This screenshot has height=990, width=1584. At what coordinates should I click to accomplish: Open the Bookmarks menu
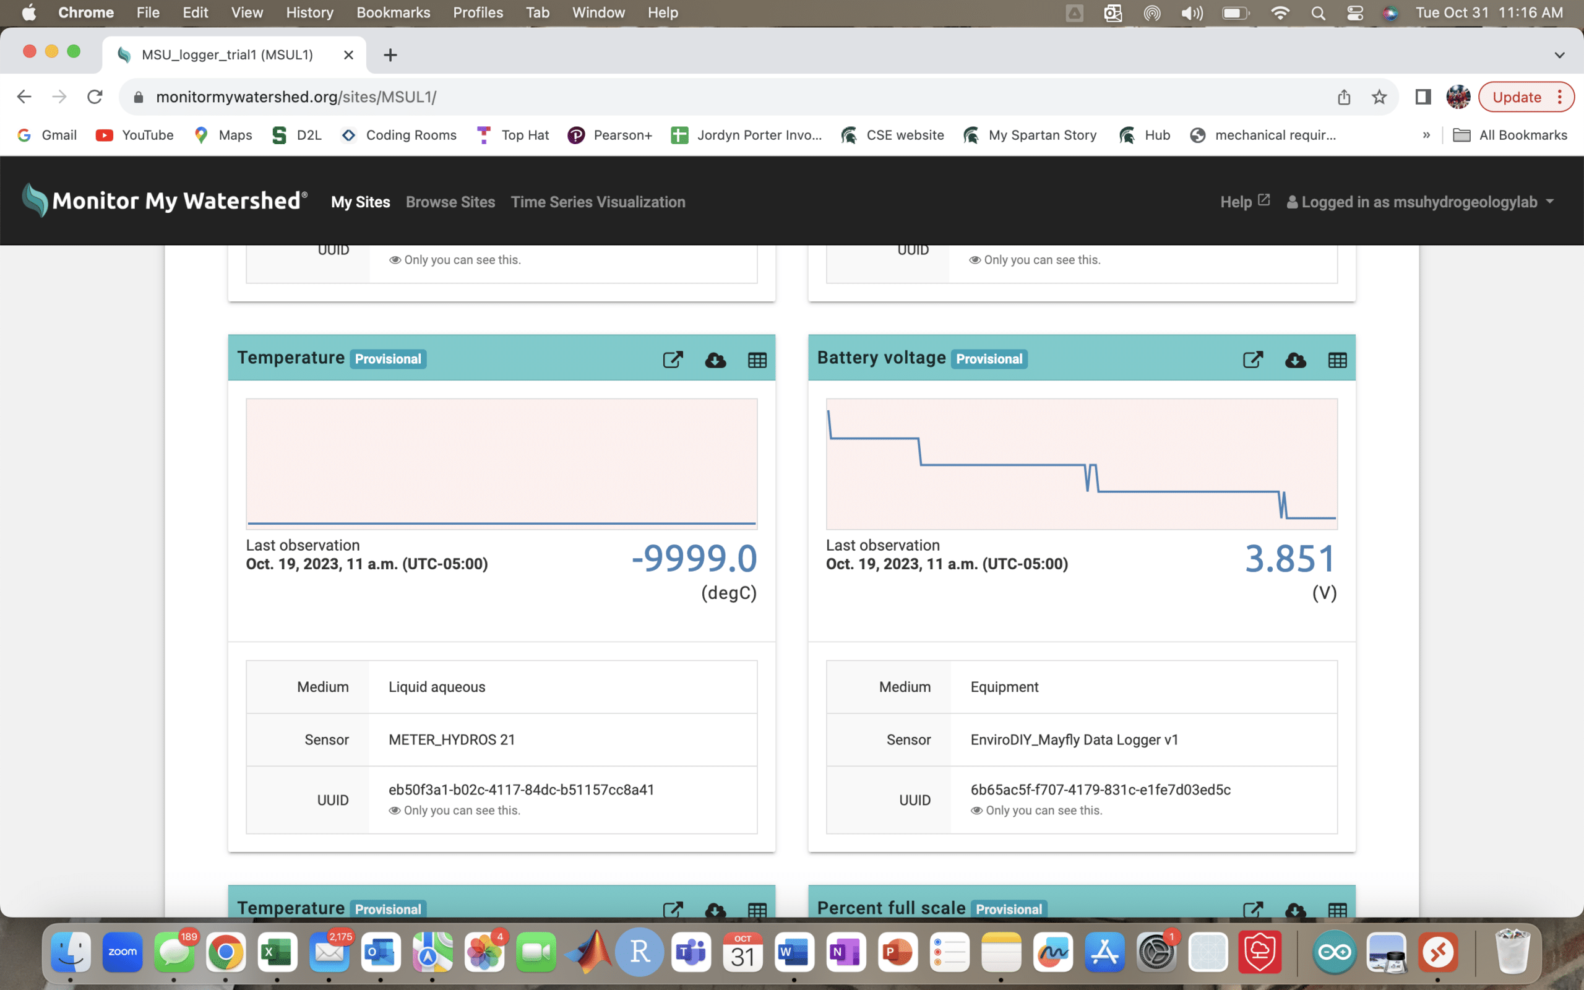[393, 12]
